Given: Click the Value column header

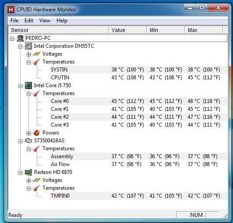Looking at the screenshot, I should [x=127, y=30].
